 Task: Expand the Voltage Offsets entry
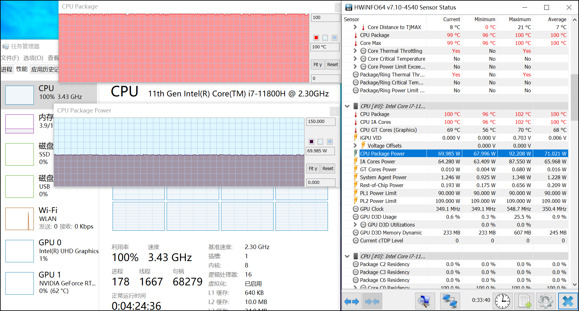[x=355, y=146]
